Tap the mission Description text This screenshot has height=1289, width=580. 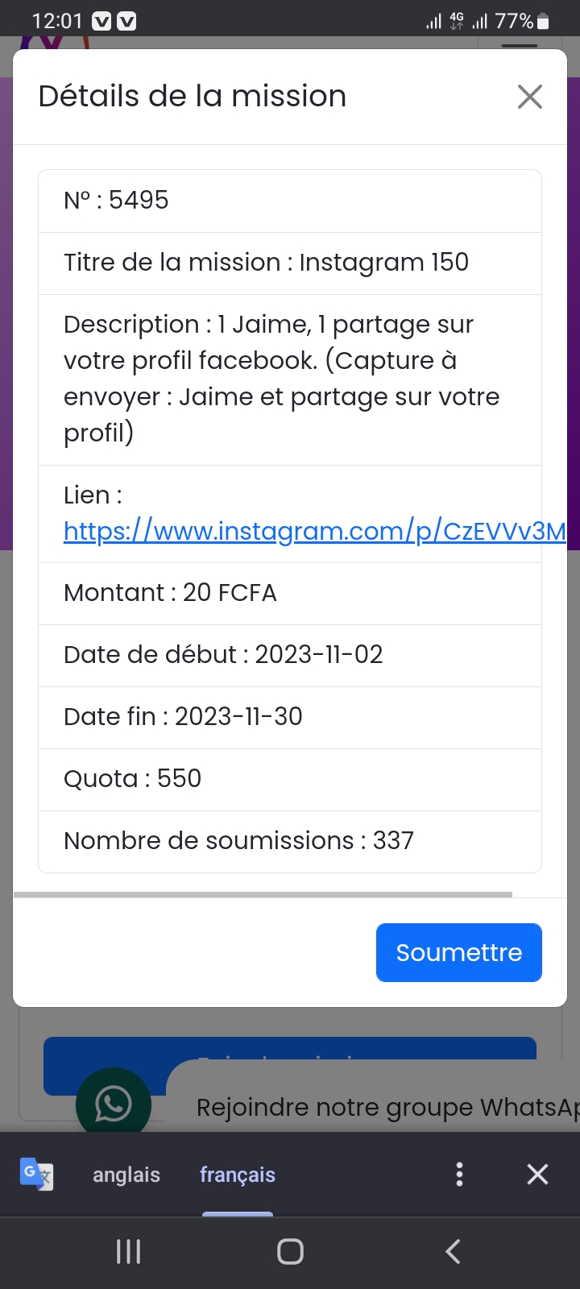(282, 379)
